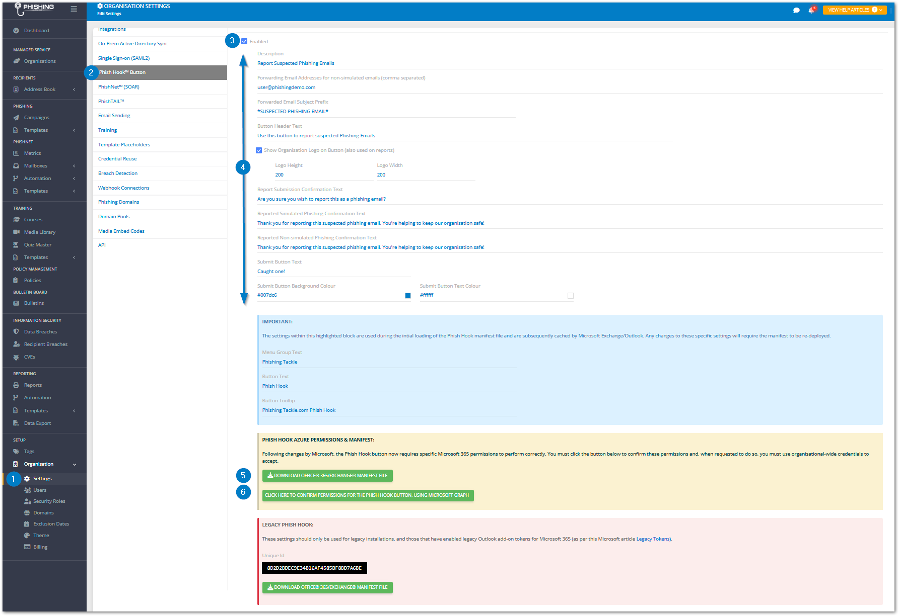
Task: Click the Quiz Master icon
Action: tap(16, 245)
